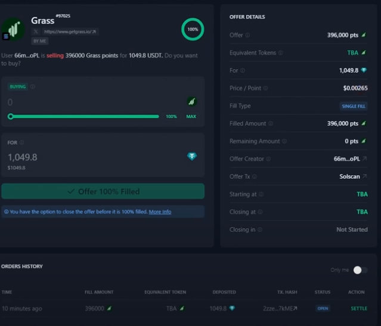Click the TX. HASH column header

[287, 292]
